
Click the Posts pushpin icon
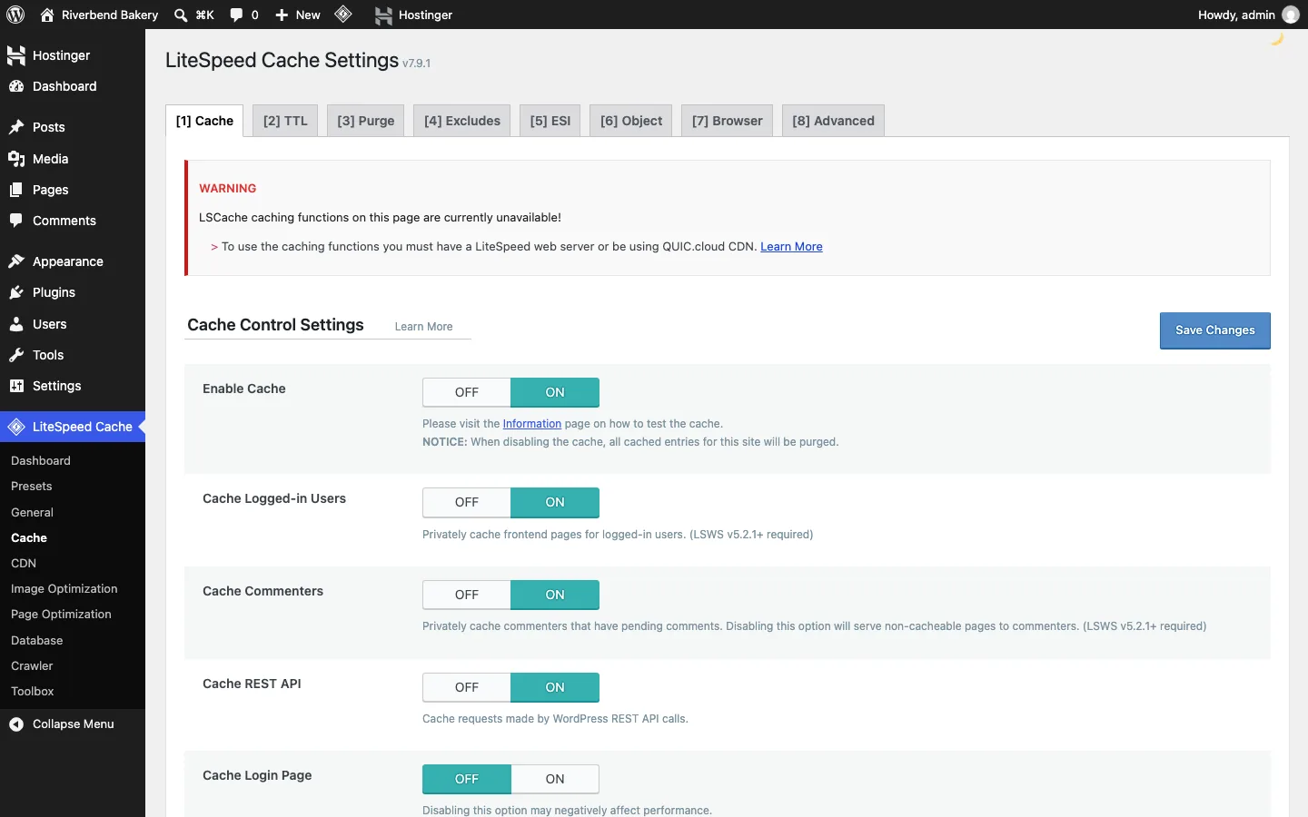point(16,127)
